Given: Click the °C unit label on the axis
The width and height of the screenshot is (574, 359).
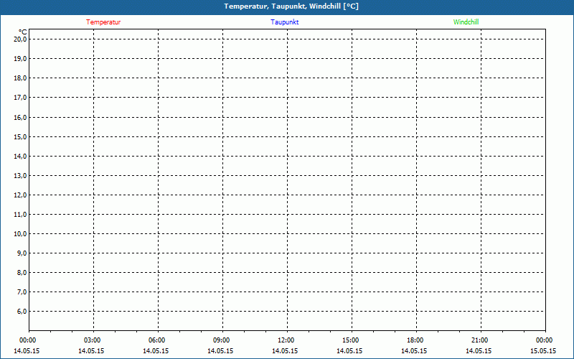Looking at the screenshot, I should tap(23, 32).
